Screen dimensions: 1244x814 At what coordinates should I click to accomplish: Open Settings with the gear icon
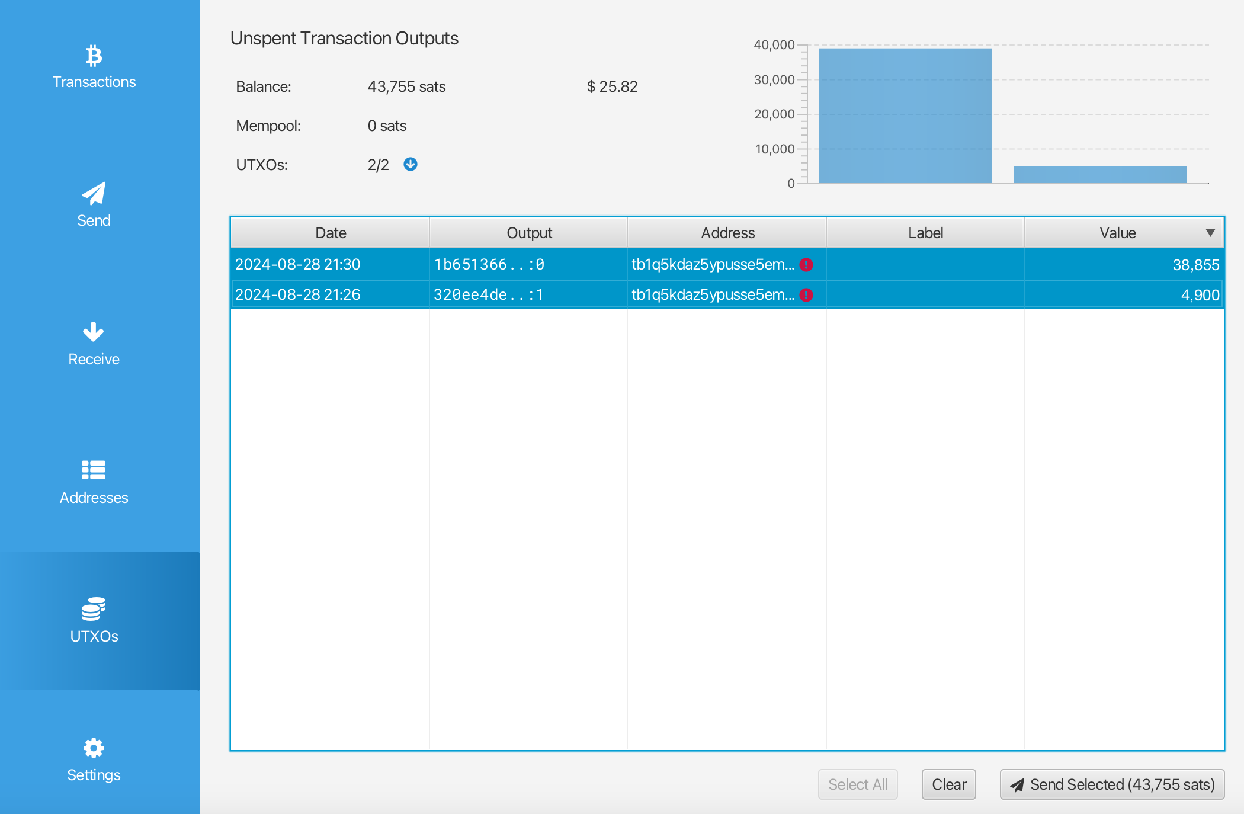tap(94, 748)
